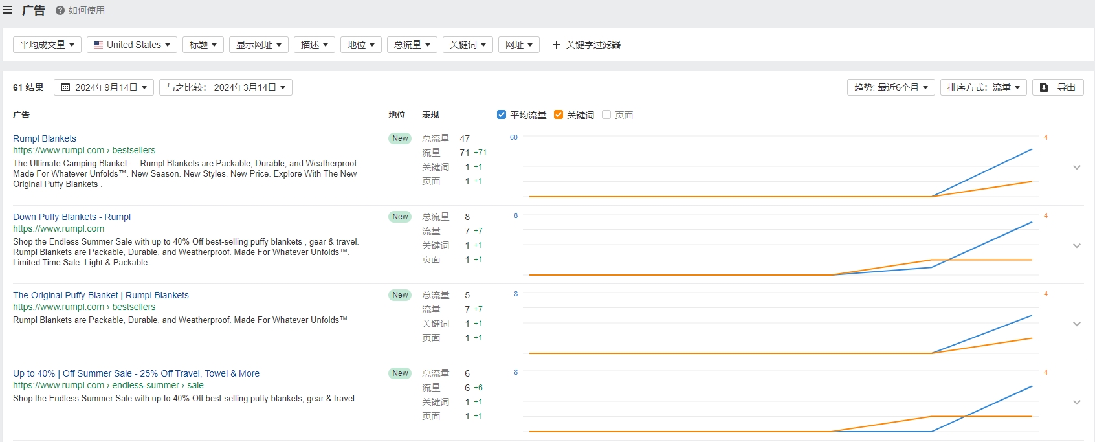Viewport: 1095px width, 442px height.
Task: Click the 表现 column header
Action: (430, 115)
